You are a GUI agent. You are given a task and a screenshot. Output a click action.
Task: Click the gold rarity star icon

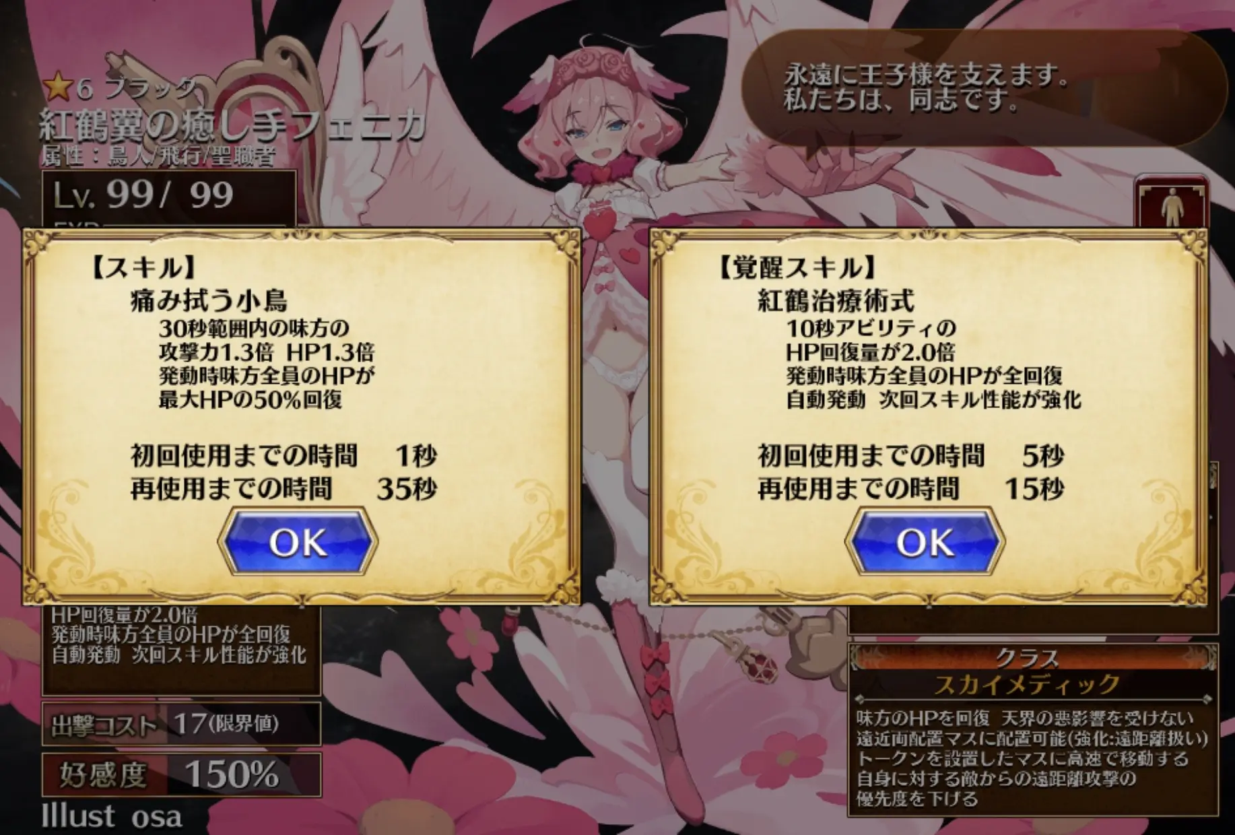click(57, 88)
